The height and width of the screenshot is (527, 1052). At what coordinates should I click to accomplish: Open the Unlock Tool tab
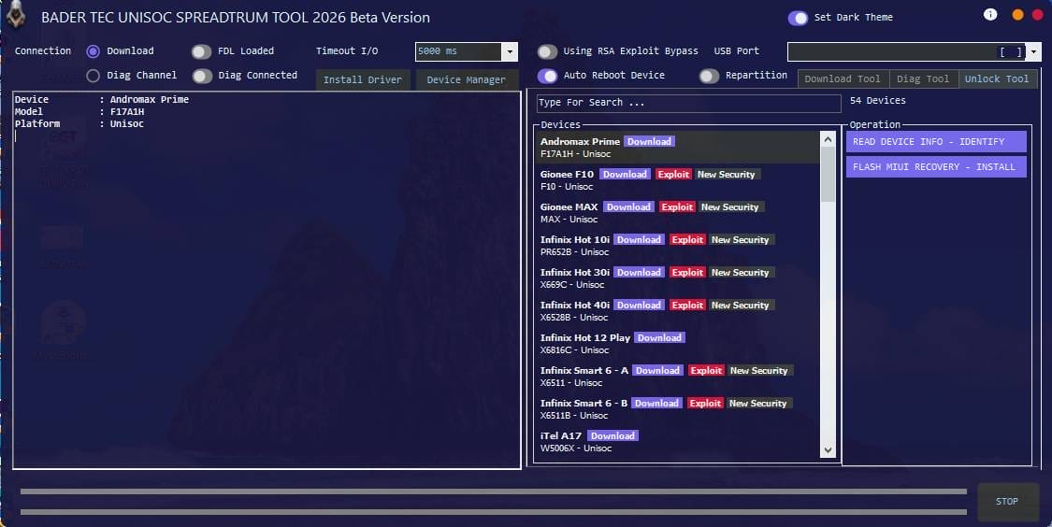[x=997, y=79]
